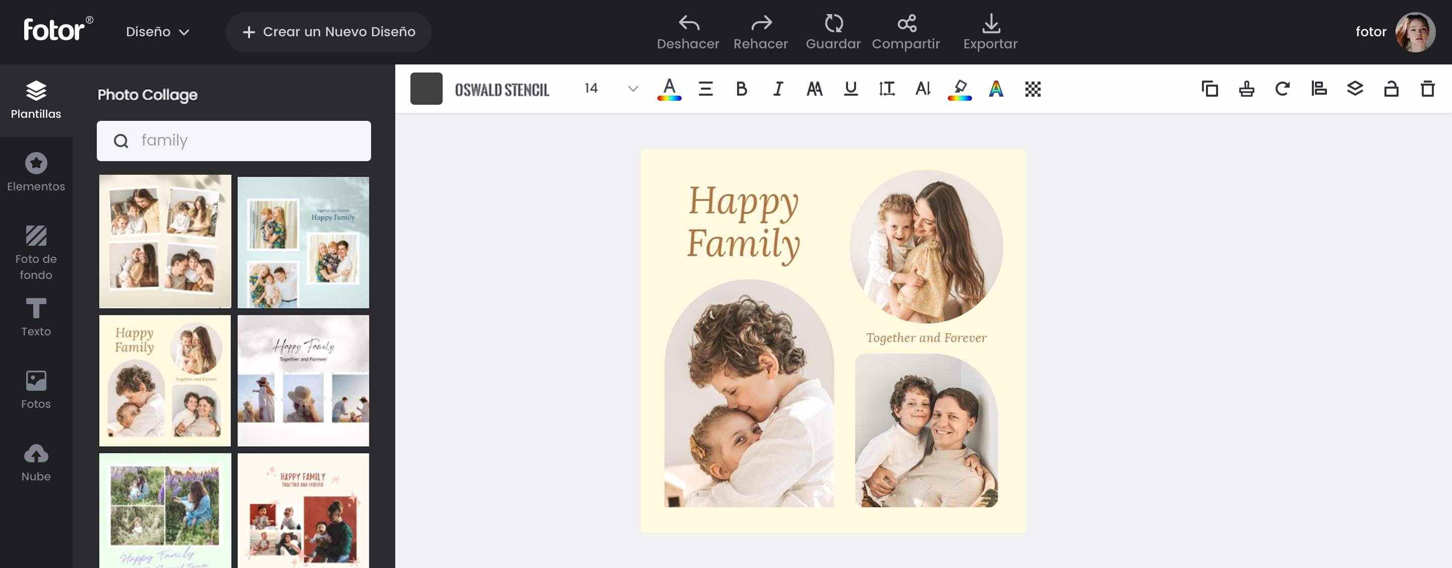
Task: Open the text alignment options
Action: 706,89
